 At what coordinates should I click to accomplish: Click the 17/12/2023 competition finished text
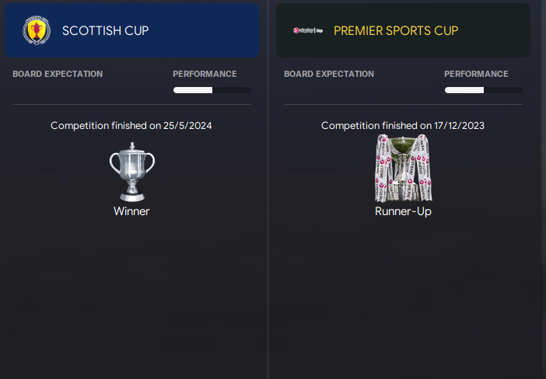403,125
